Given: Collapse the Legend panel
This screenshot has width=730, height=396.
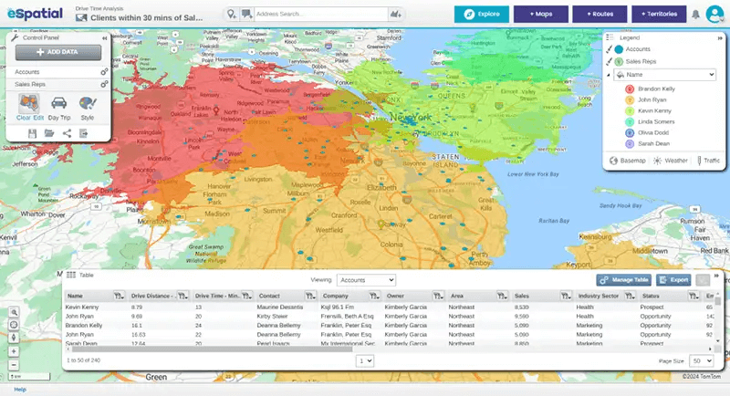Looking at the screenshot, I should point(720,37).
